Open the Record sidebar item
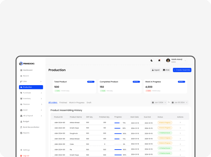This screenshot has width=211, height=157. tap(24, 76)
